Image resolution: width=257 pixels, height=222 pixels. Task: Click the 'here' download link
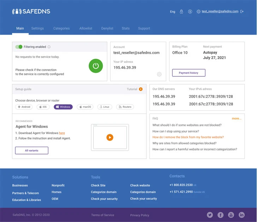[x=62, y=133]
